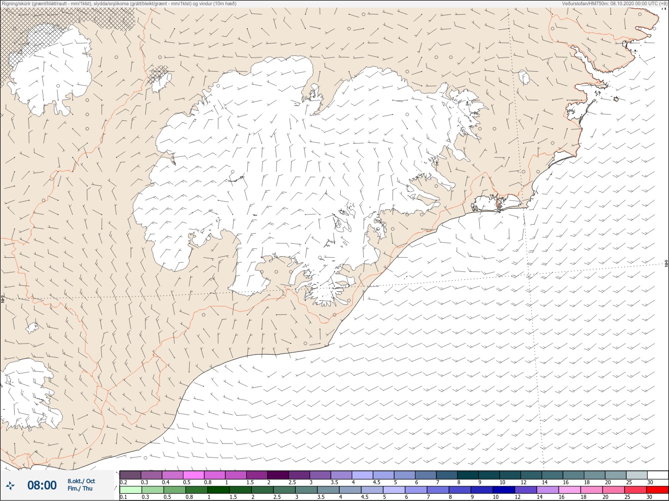Select bottom-row pale blue swatch between 5 and 6

(395, 490)
